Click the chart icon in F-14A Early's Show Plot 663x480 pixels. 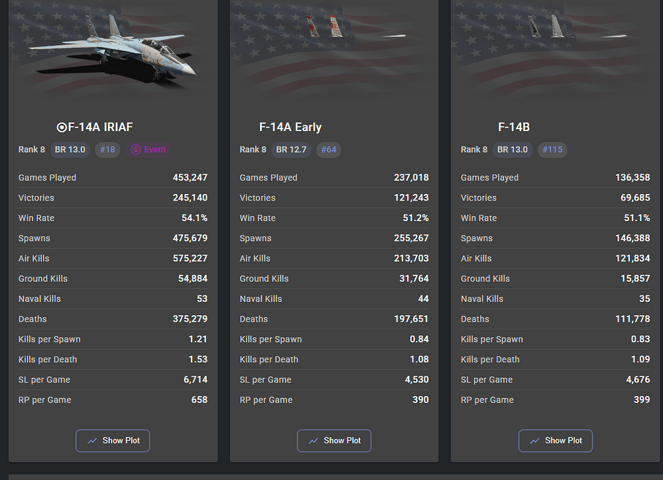tap(314, 441)
